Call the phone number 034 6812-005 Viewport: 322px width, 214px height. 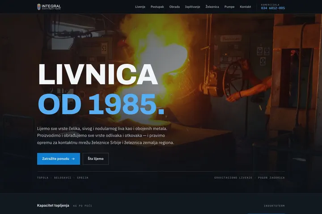pyautogui.click(x=273, y=8)
